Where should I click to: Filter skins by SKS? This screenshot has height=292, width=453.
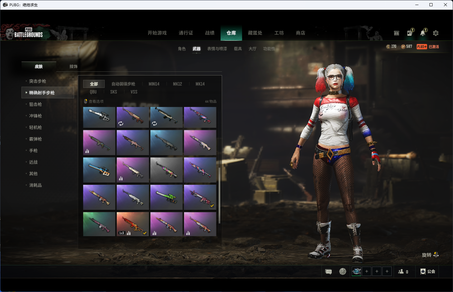click(x=114, y=92)
